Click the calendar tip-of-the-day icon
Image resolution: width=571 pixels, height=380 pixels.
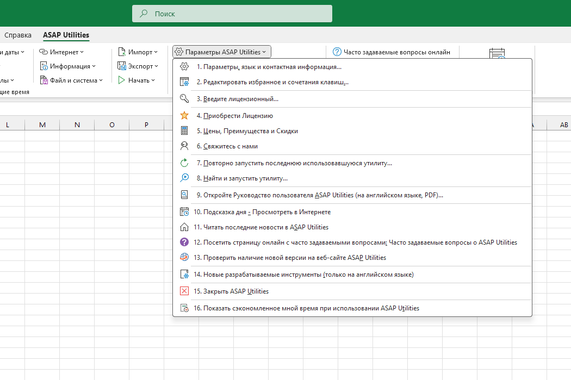click(x=184, y=212)
